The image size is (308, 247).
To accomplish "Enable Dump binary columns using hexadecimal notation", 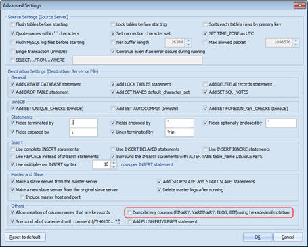I will point(129,212).
